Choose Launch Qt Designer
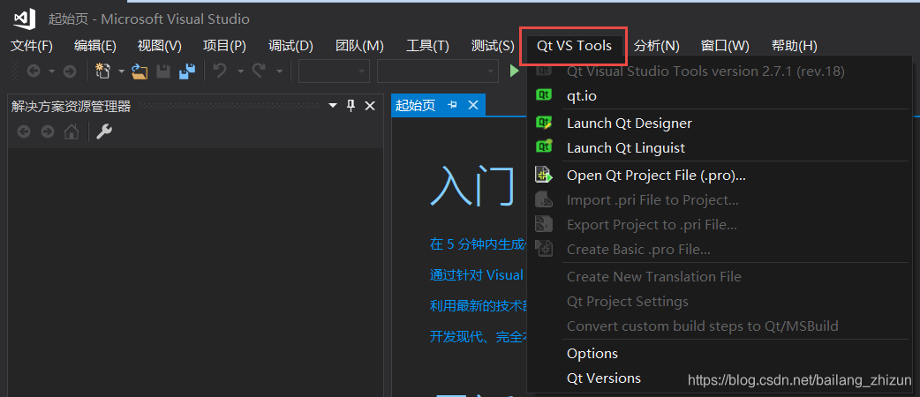Screen dimensions: 920x397 coord(720,124)
